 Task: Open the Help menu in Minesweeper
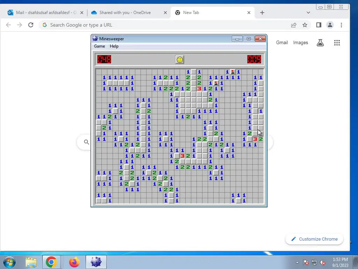coord(114,46)
